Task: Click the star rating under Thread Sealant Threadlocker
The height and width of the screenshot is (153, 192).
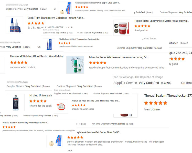Action: pyautogui.click(x=156, y=103)
